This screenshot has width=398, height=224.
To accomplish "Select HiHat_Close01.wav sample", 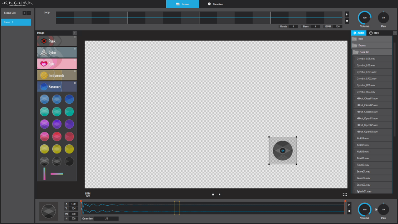I will 373,99.
